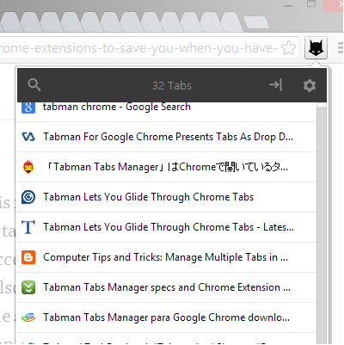Click the tab-jump arrow icon in Tabman
Screen dimensions: 344x345
pyautogui.click(x=276, y=85)
